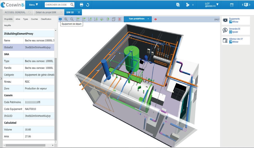Toggle the rectangular selection mode icon
The width and height of the screenshot is (254, 148).
[119, 19]
